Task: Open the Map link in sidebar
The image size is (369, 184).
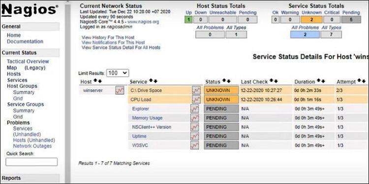Action: tap(12, 68)
